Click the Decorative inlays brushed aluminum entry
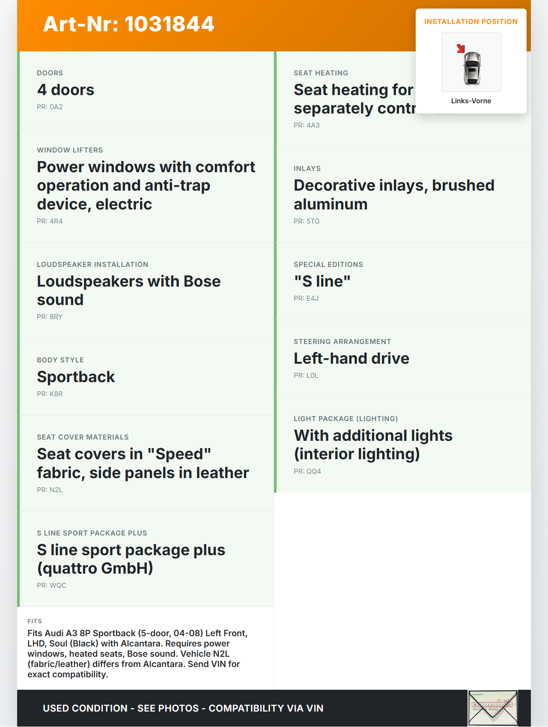The height and width of the screenshot is (727, 548). (394, 195)
